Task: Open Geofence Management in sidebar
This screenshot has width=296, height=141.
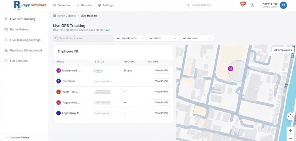Action: [26, 50]
